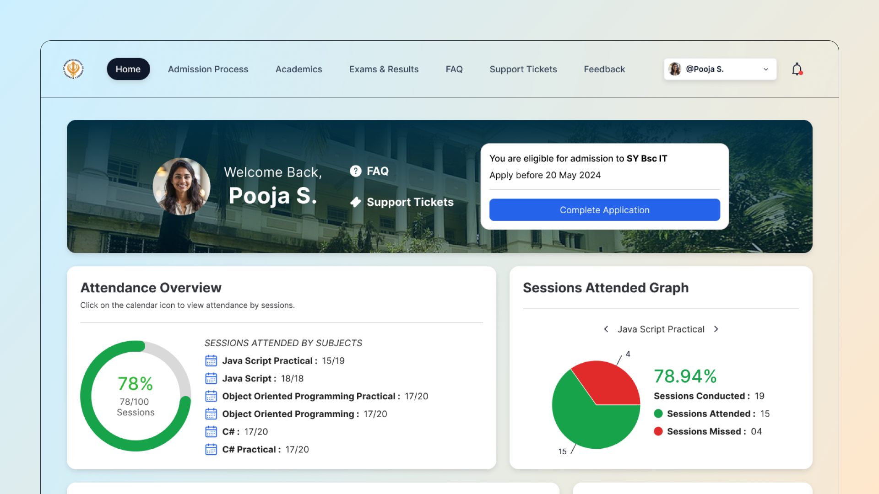Select the Home tab
Image resolution: width=879 pixels, height=494 pixels.
128,69
